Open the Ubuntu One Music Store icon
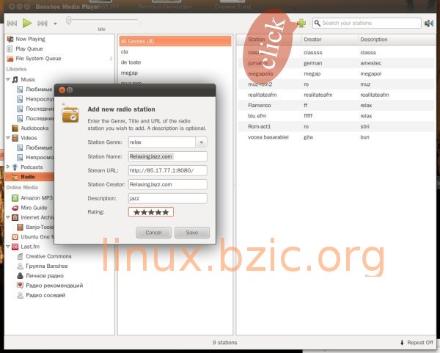Viewport: 440px width, 353px height. coord(15,237)
